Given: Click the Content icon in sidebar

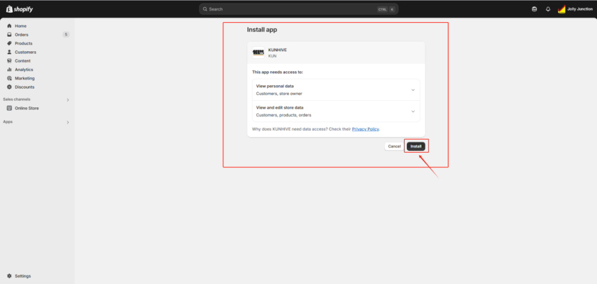Looking at the screenshot, I should coord(9,61).
